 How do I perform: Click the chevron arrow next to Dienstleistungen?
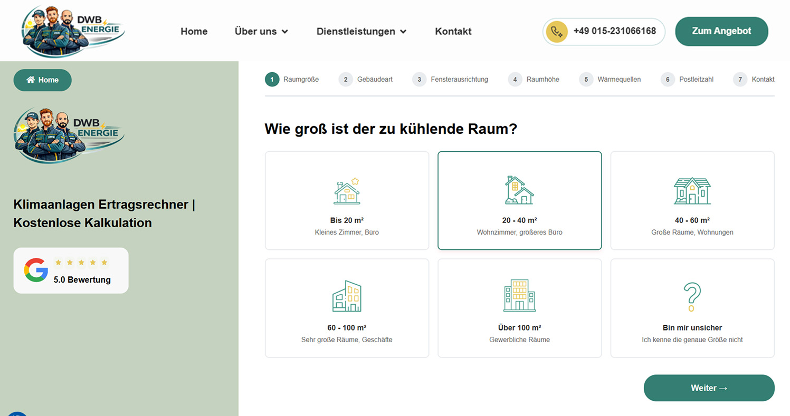click(x=404, y=32)
